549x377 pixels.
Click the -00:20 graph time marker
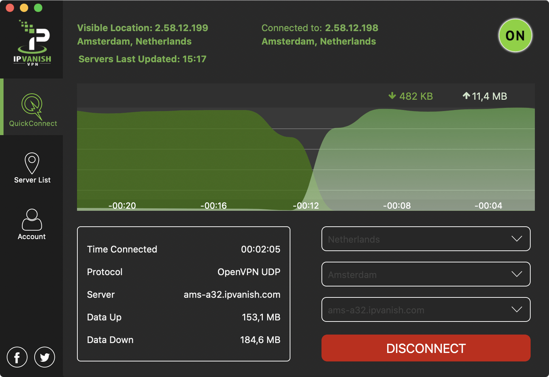point(122,205)
